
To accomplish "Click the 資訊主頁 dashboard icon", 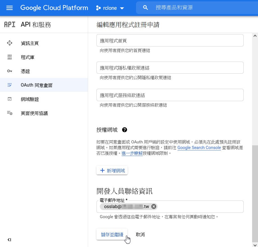I will click(10, 43).
